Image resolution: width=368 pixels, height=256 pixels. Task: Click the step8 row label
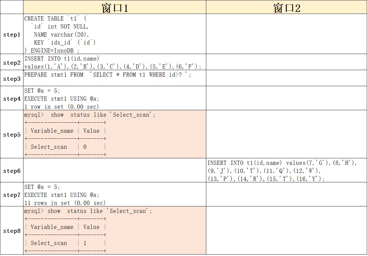(12, 231)
